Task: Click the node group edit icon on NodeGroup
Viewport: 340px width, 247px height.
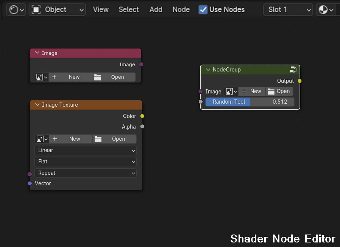Action: [293, 70]
